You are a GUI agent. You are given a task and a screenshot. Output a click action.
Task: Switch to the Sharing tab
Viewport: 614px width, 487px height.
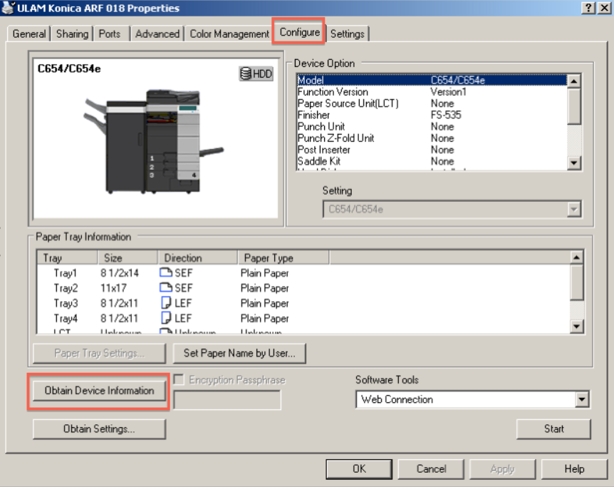tap(72, 34)
